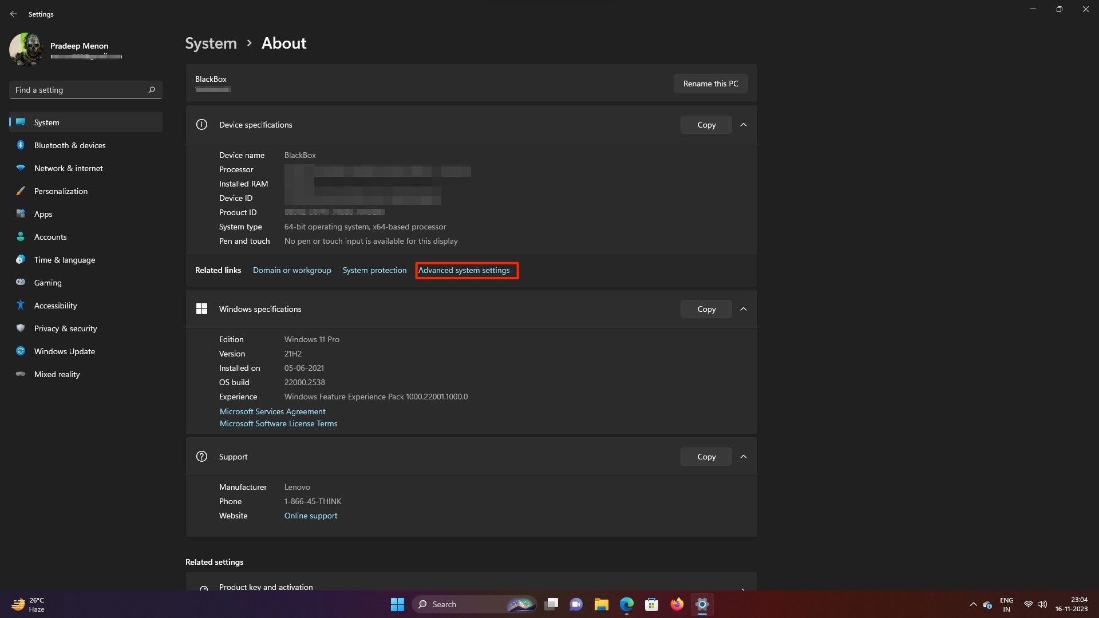Screen dimensions: 1099x618
Task: Click the Accessibility figure icon
Action: click(21, 306)
